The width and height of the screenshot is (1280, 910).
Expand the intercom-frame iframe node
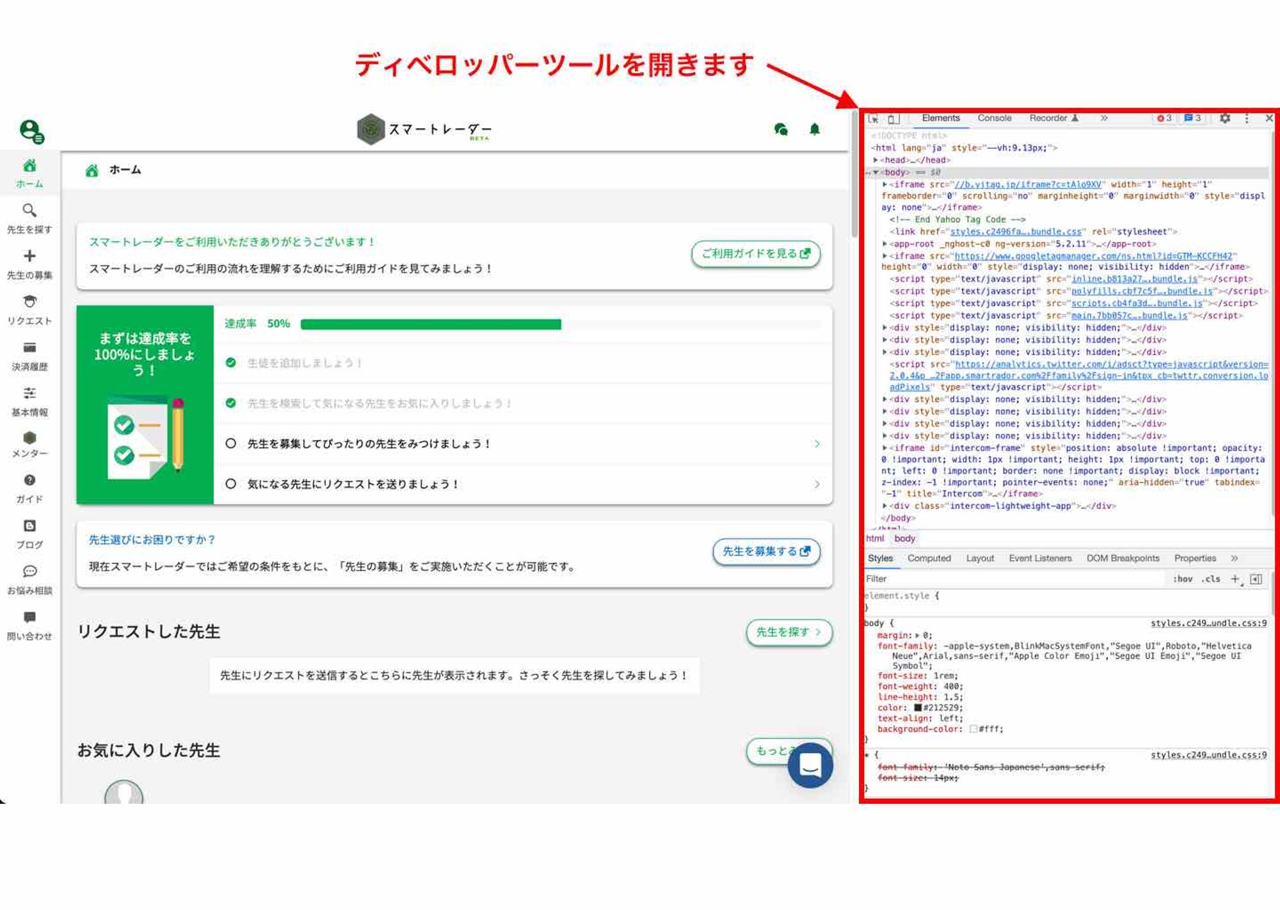(x=884, y=448)
